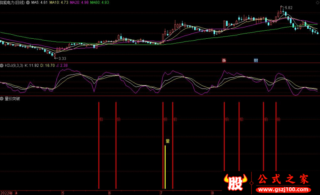Select the D: 16.70 reading
Image resolution: width=320 pixels, height=195 pixels.
pos(48,65)
